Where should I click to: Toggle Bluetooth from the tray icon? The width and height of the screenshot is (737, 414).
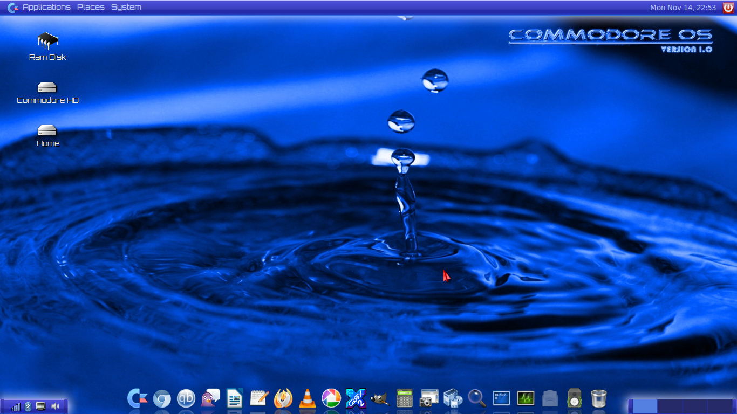tap(28, 406)
